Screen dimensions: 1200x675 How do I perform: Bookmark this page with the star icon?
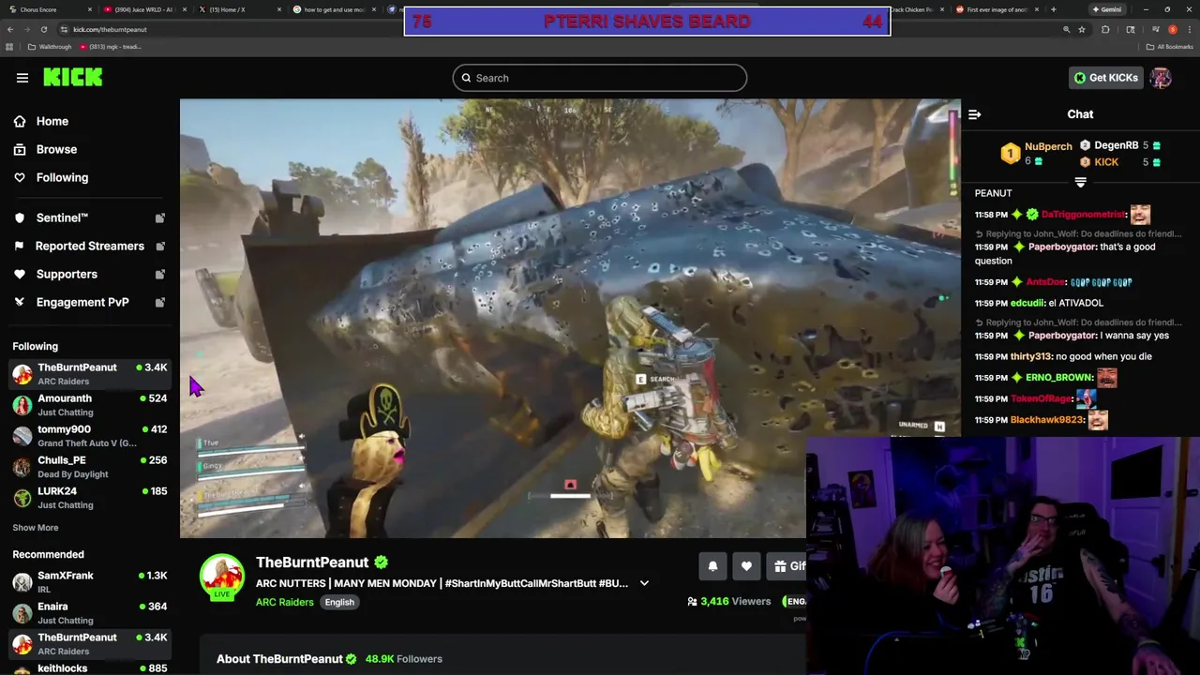click(1081, 29)
